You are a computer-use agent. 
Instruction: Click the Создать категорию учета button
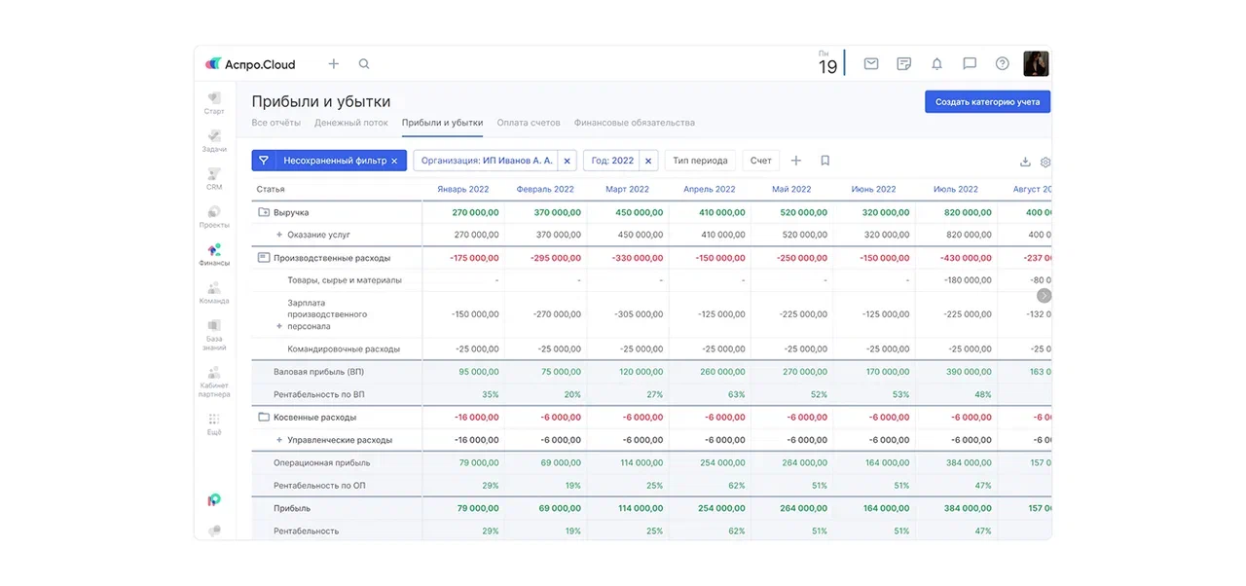tap(987, 102)
